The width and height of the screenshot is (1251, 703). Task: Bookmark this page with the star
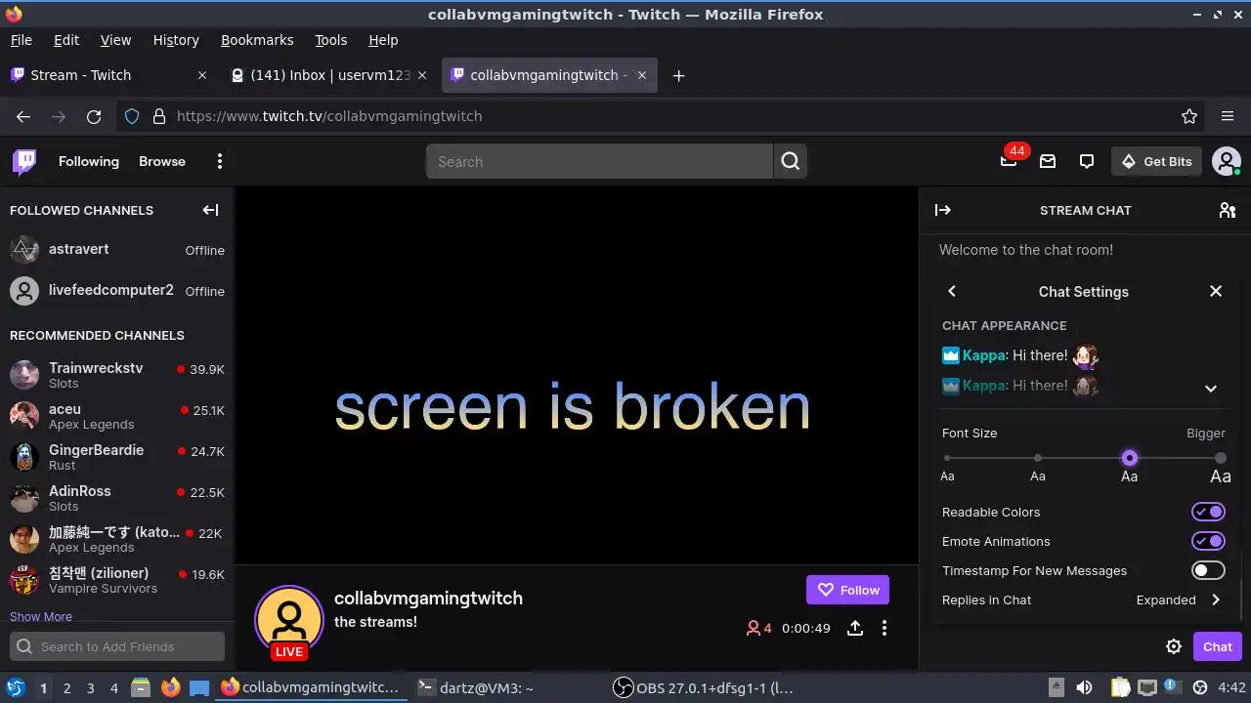(1189, 116)
